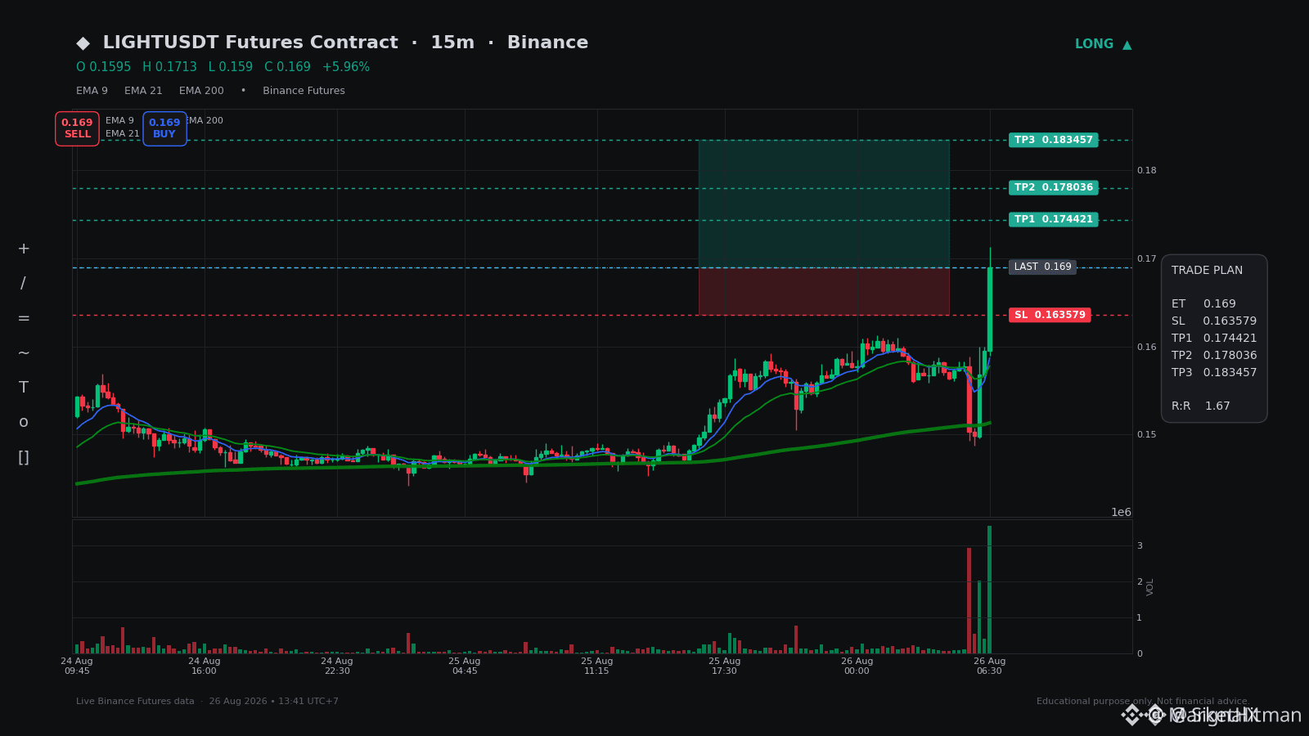Click the Binance Futures source label
The width and height of the screenshot is (1309, 736).
(x=304, y=91)
